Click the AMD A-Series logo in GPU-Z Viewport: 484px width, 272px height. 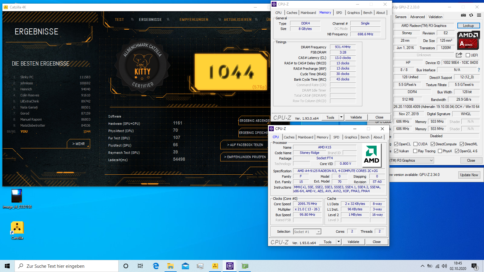(x=468, y=40)
